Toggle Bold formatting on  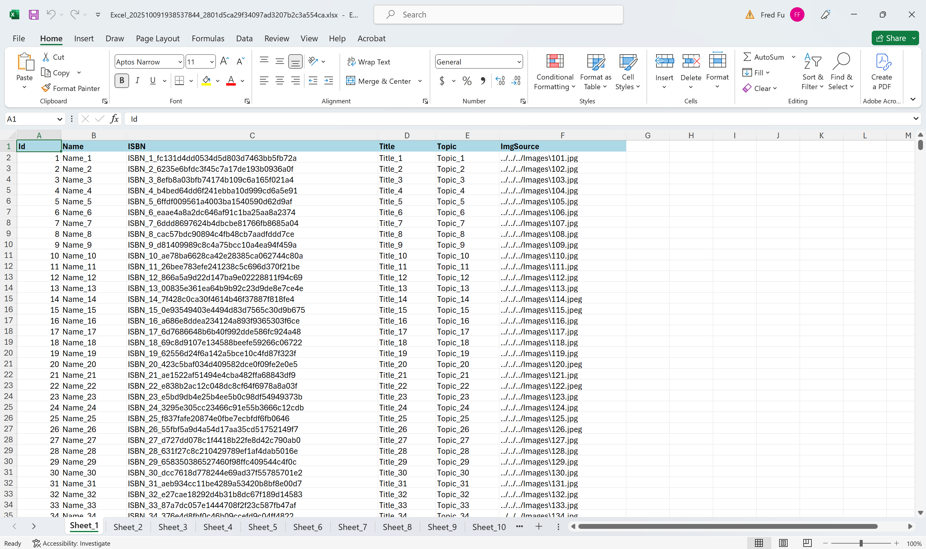point(122,81)
